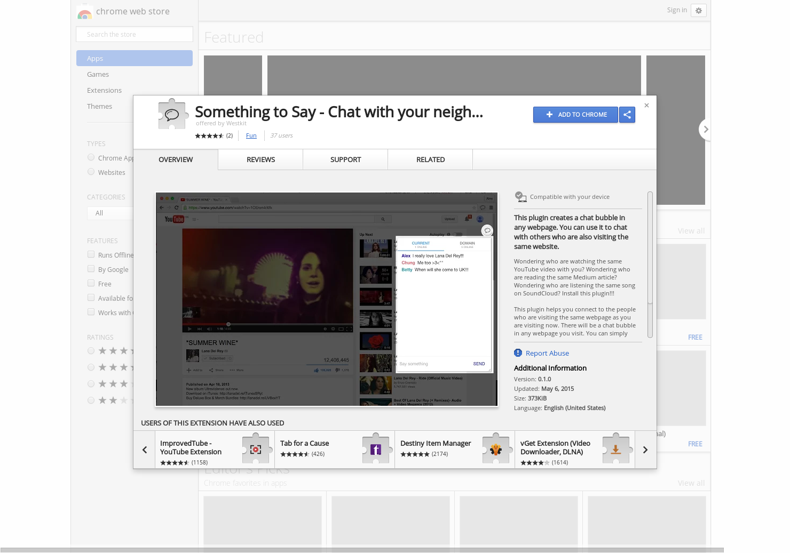
Task: Show next related extensions arrow
Action: [645, 450]
